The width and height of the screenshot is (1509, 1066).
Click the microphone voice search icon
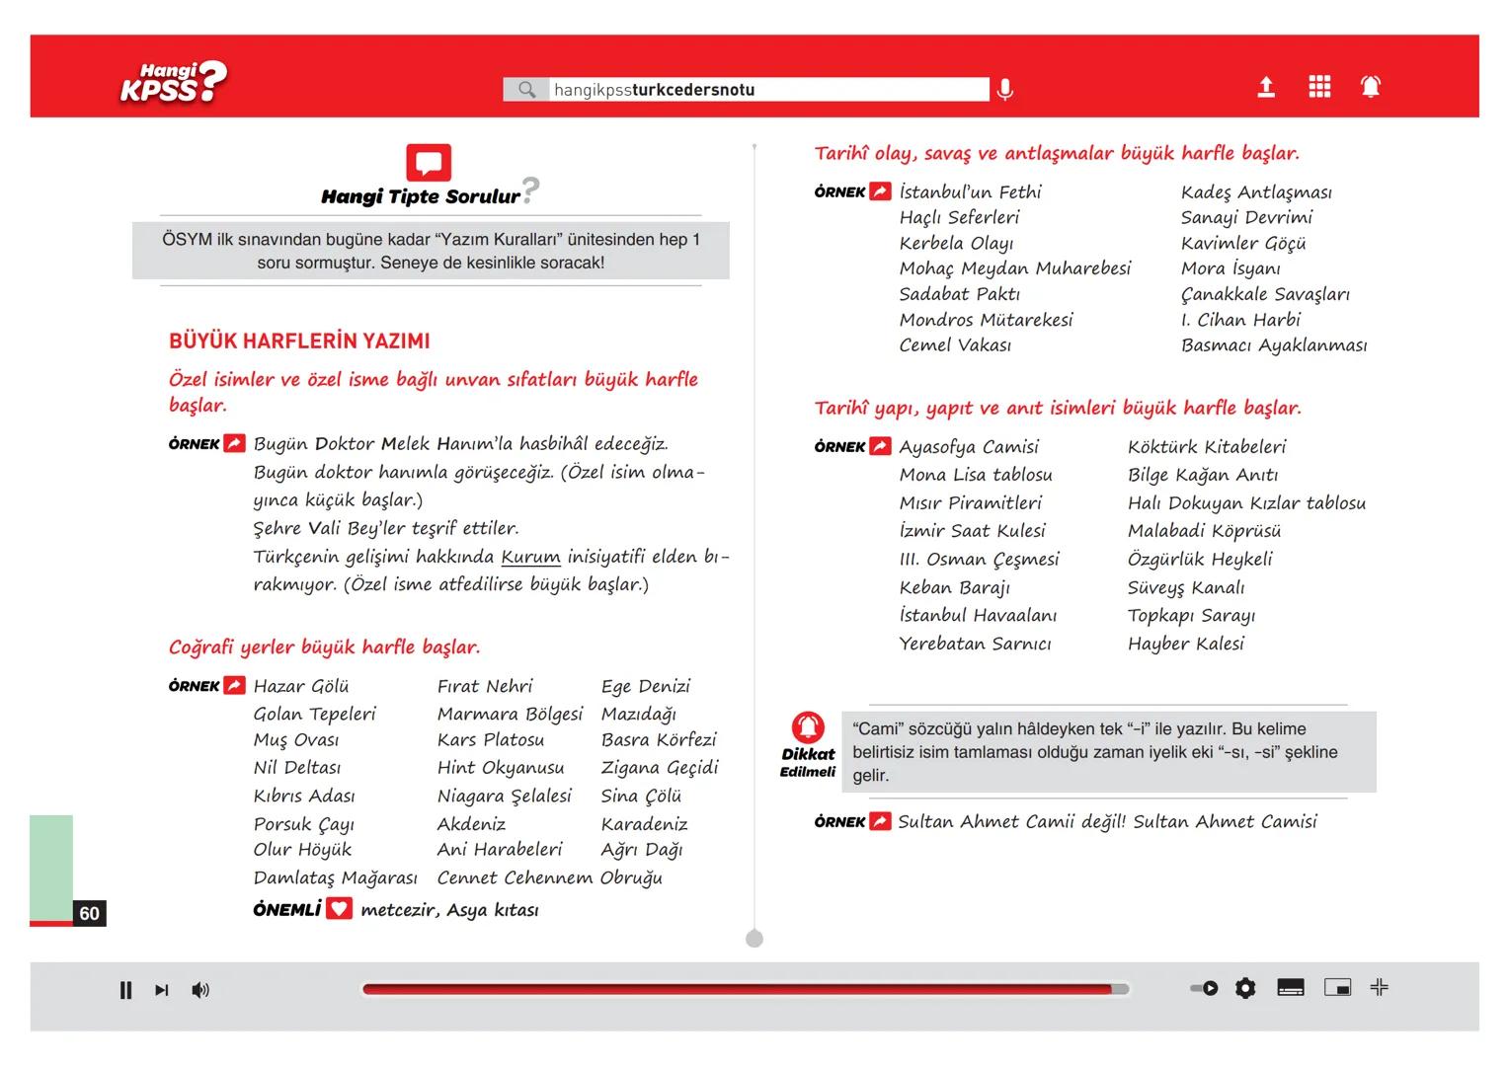tap(1005, 90)
